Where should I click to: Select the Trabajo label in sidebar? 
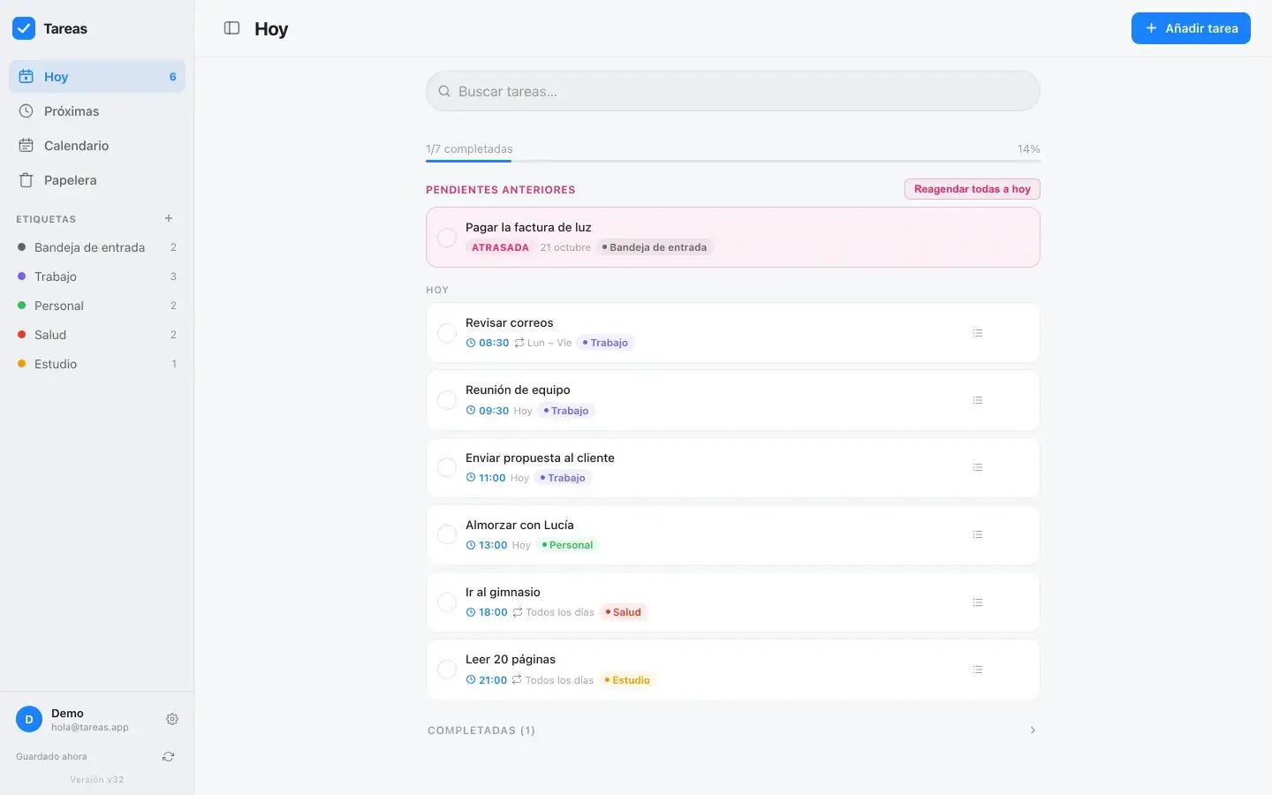coord(97,276)
